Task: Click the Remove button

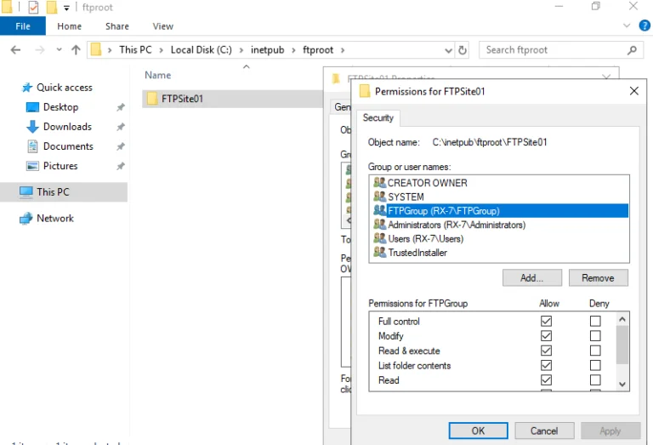Action: 598,278
